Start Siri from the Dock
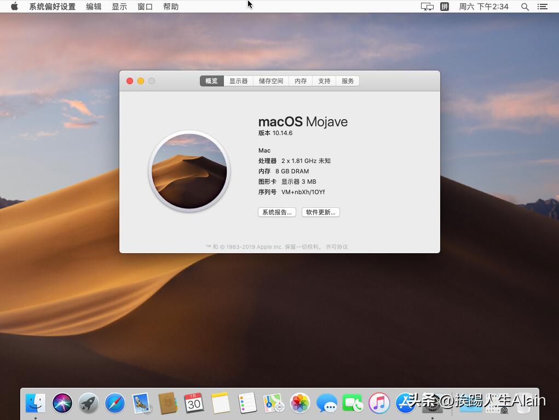This screenshot has width=559, height=420. 62,404
